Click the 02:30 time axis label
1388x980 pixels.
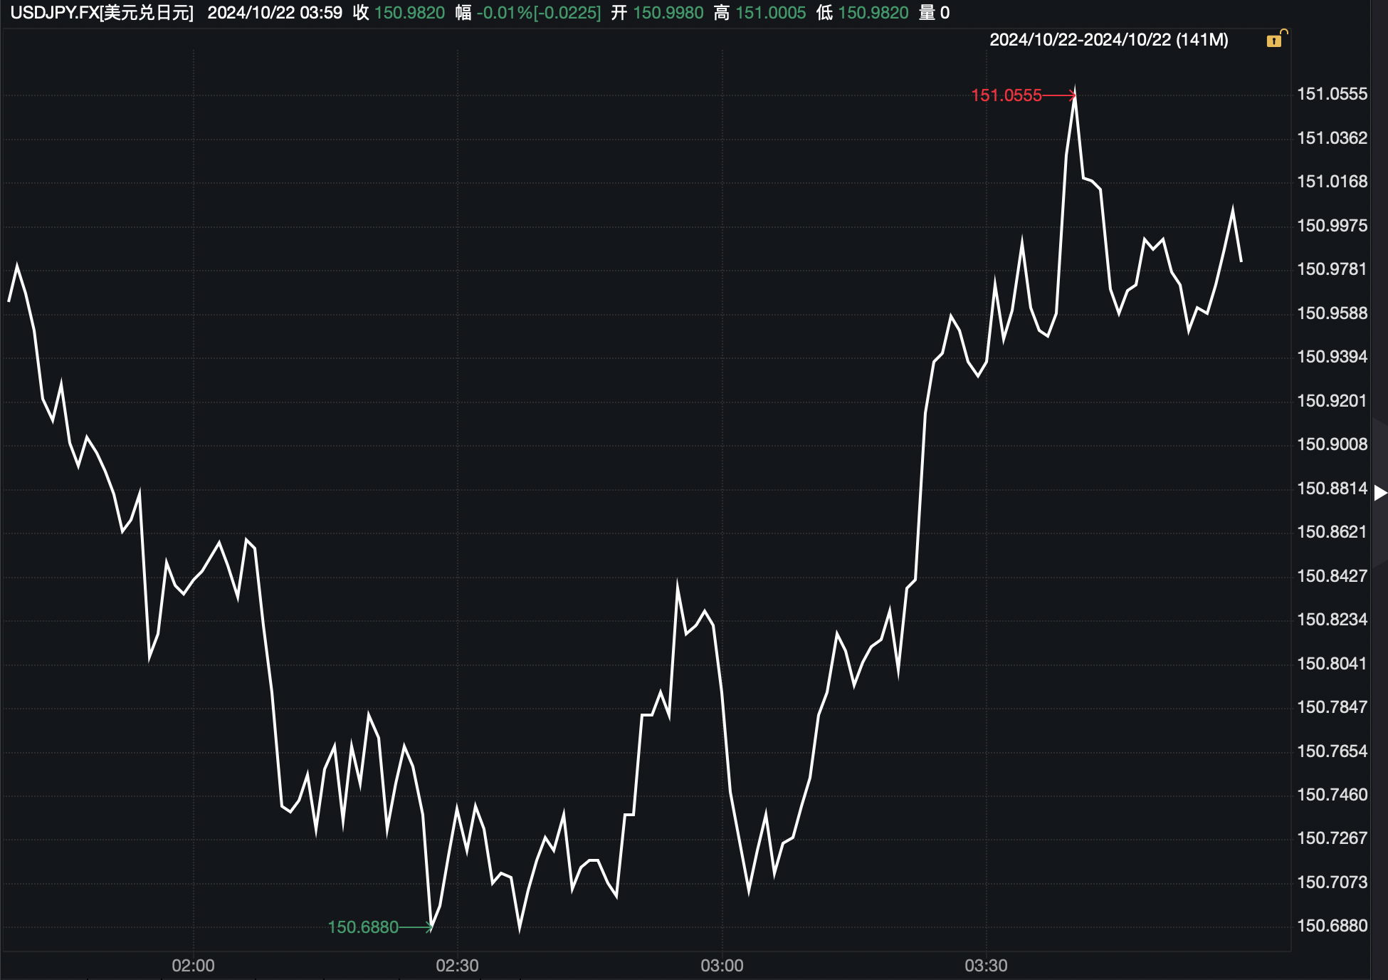pyautogui.click(x=457, y=966)
